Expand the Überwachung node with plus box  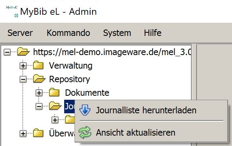tap(23, 134)
